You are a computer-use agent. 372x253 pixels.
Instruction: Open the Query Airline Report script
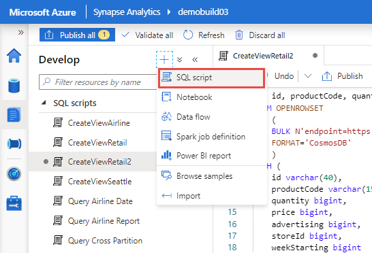click(x=104, y=221)
